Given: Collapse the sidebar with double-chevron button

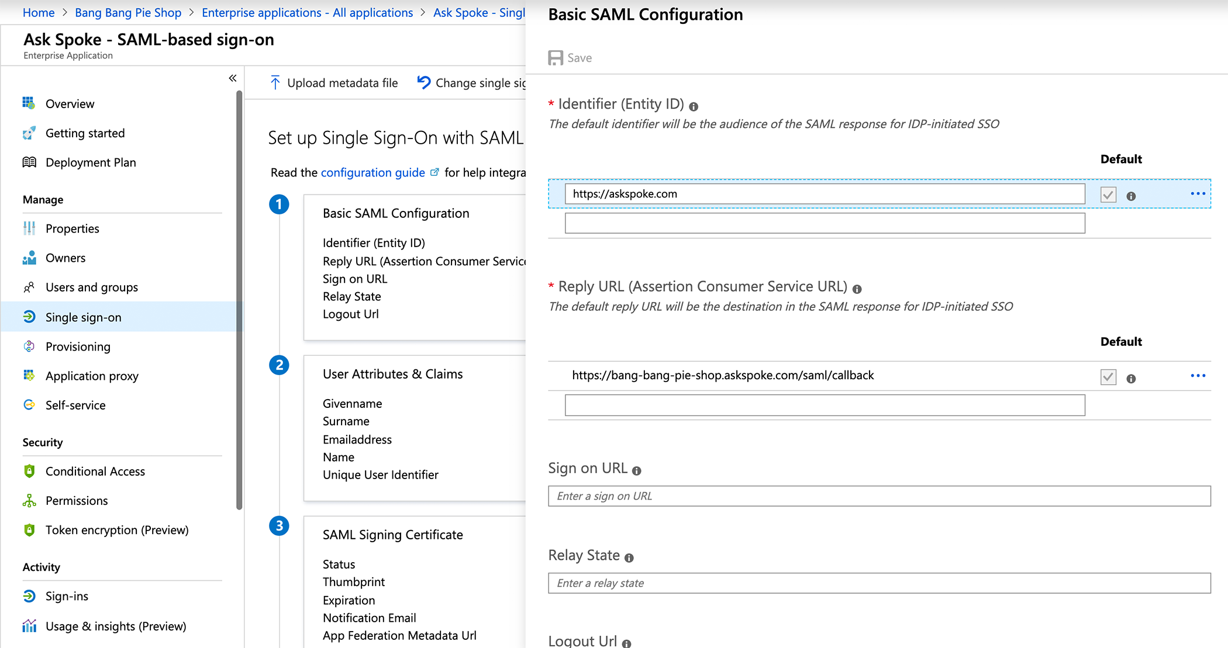Looking at the screenshot, I should point(233,78).
